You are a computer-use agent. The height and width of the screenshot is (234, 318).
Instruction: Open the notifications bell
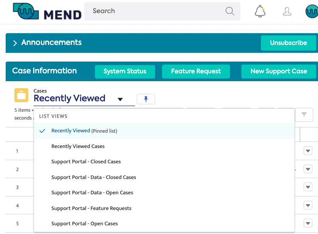tap(260, 11)
